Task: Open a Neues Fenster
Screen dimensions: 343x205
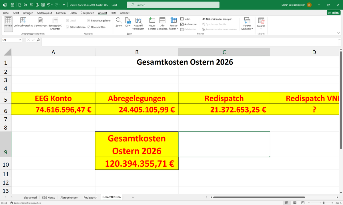Action: click(152, 23)
